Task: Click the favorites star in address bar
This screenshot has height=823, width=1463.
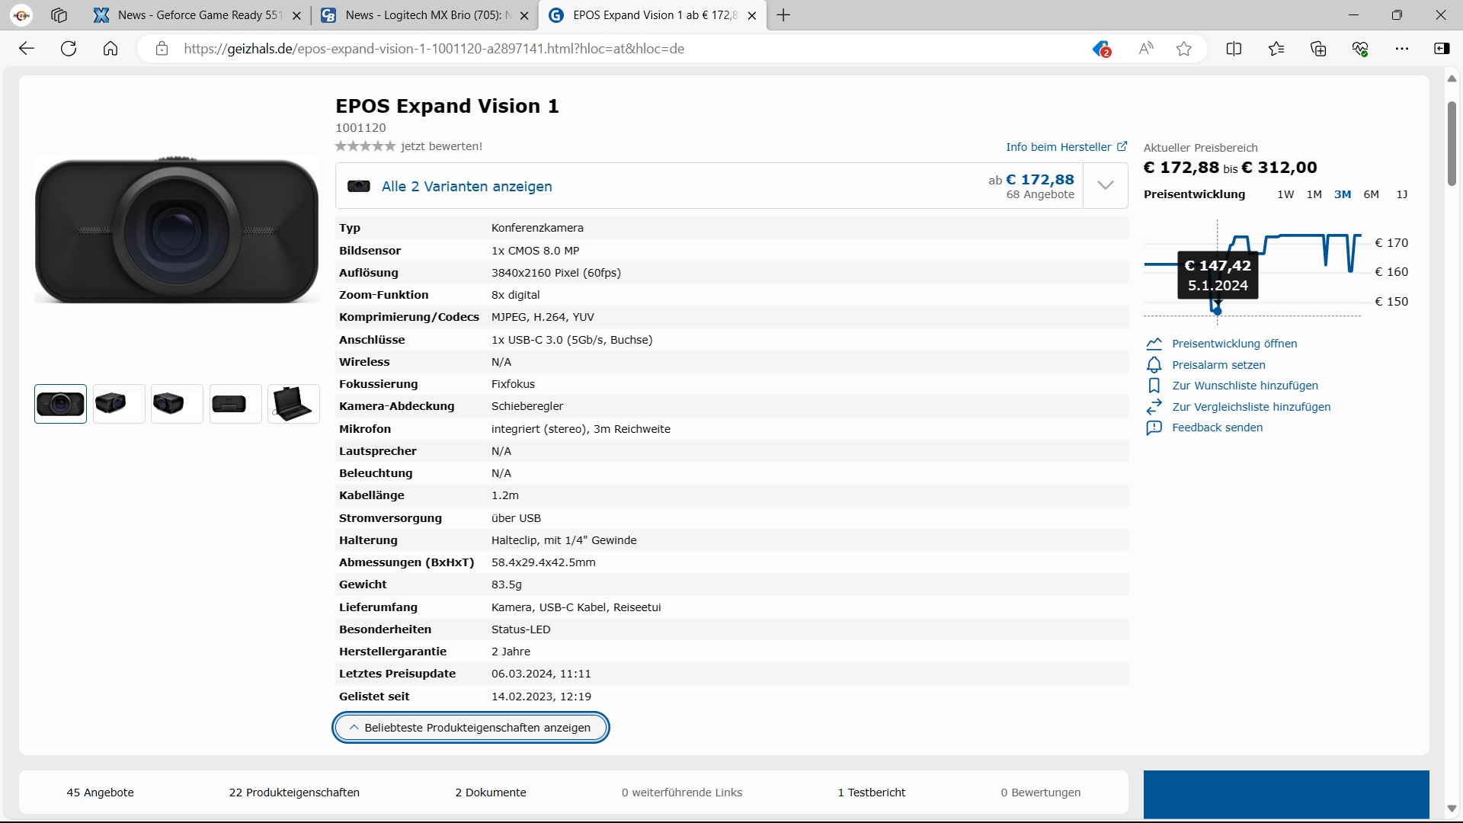Action: (x=1183, y=49)
